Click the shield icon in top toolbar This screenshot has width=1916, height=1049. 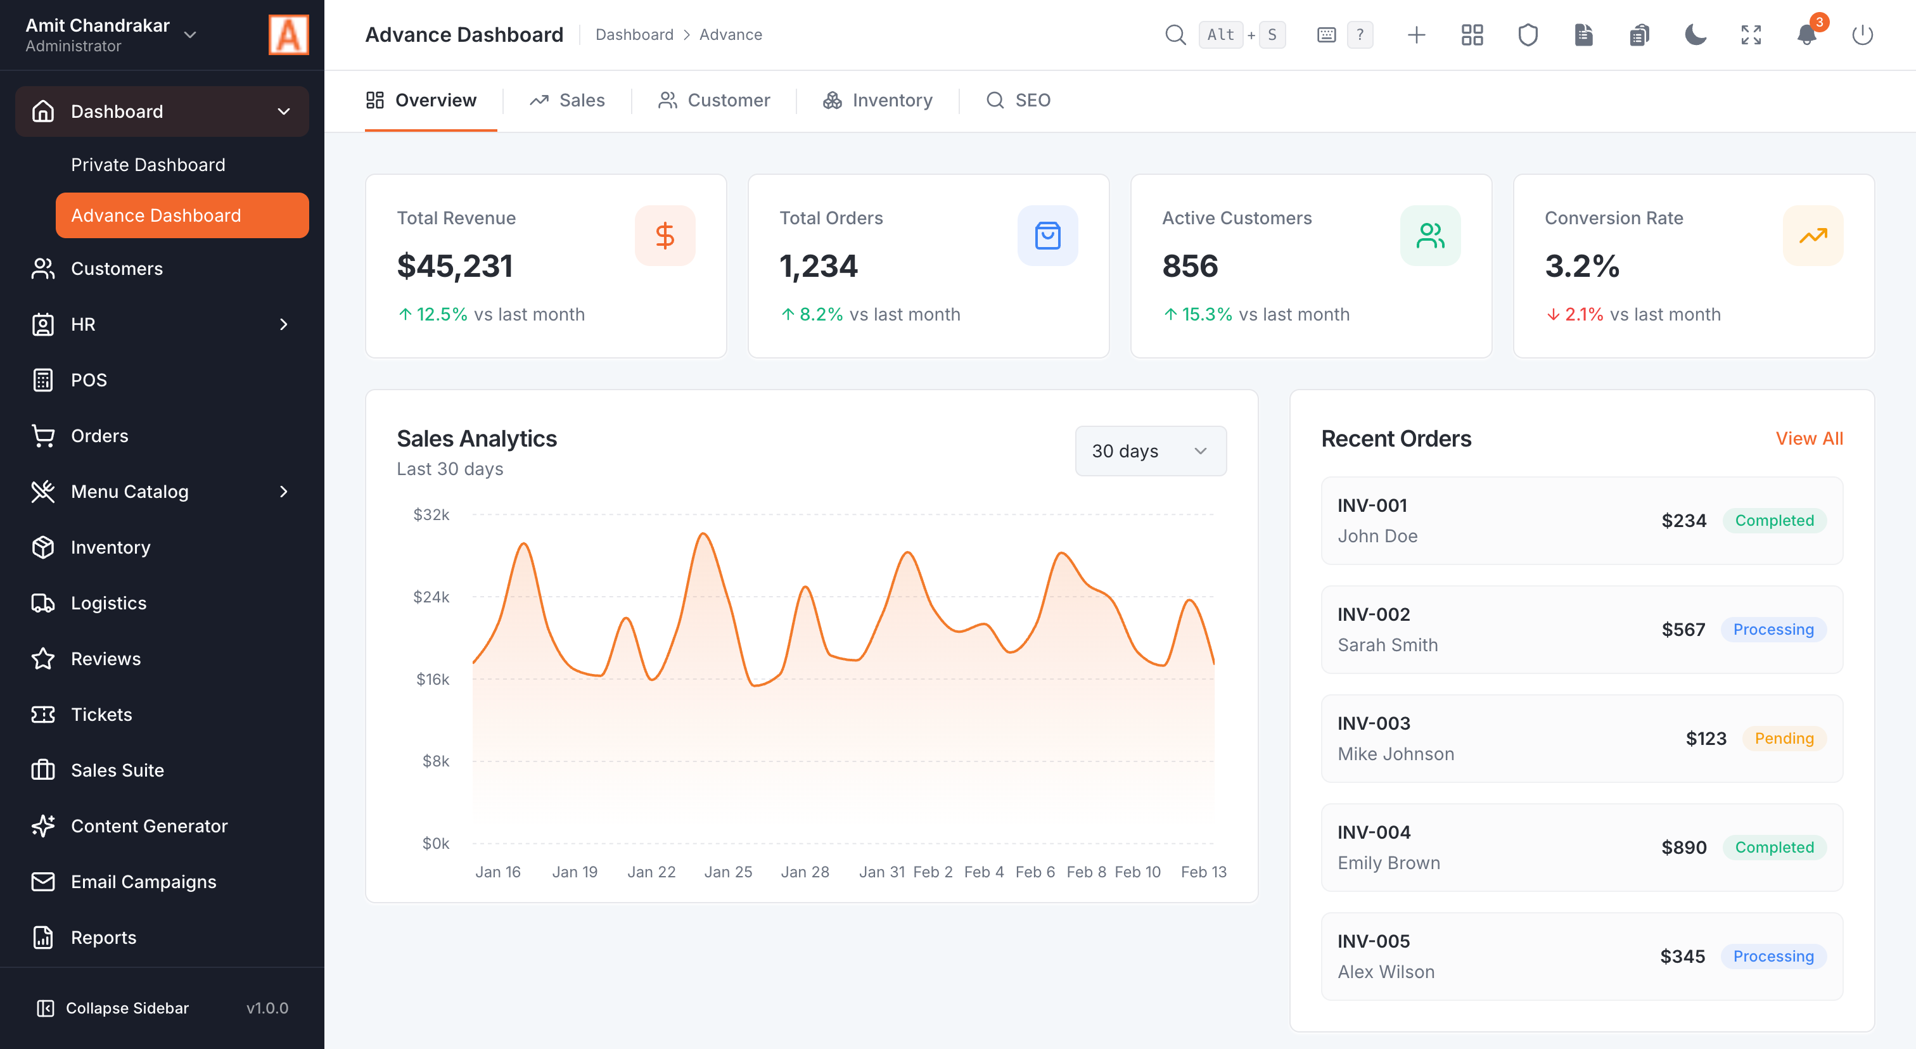(x=1528, y=35)
